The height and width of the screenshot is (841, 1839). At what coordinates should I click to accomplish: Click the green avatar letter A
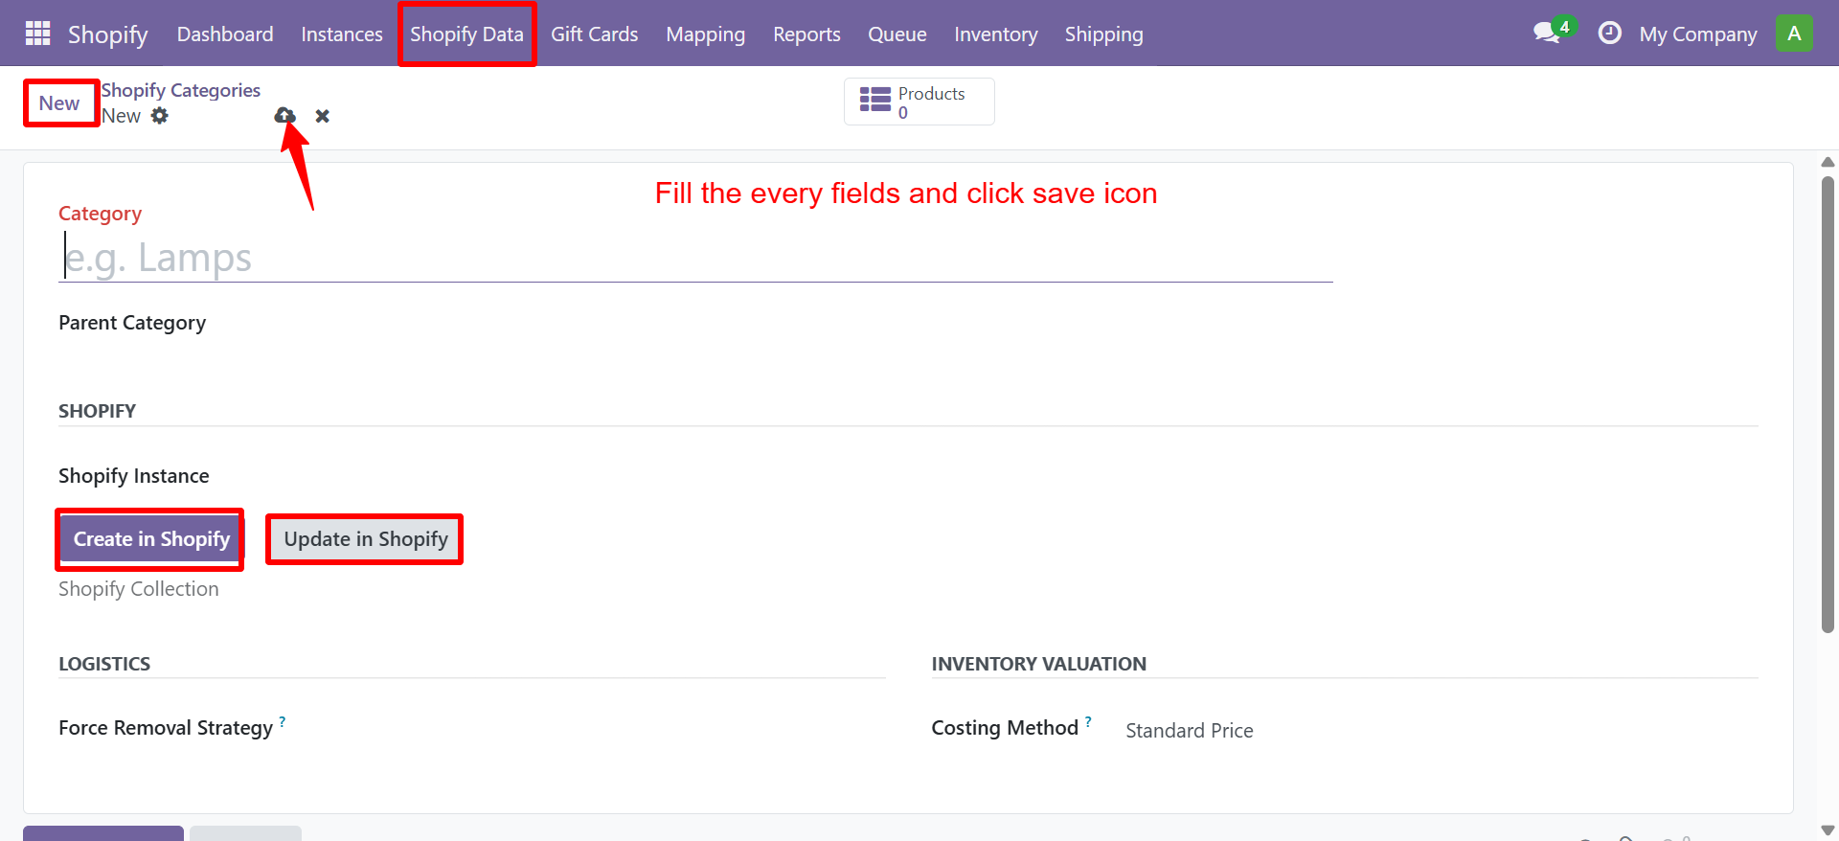[x=1796, y=32]
